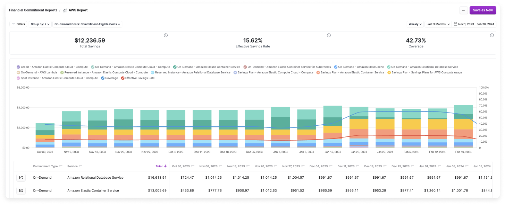Open the Last 3 Months dropdown
Viewport: 505px width, 205px height.
click(438, 24)
